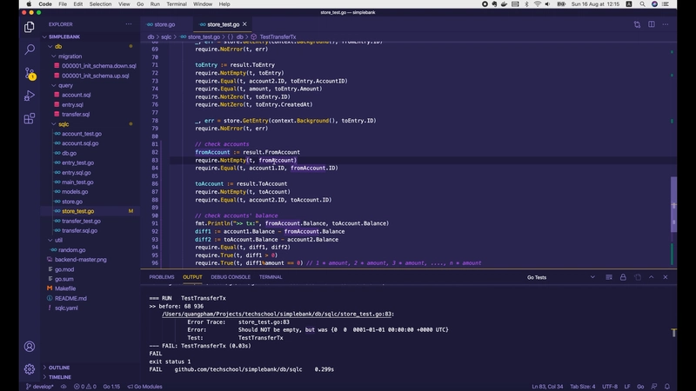This screenshot has height=391, width=696.
Task: Open the Extensions view
Action: point(29,118)
